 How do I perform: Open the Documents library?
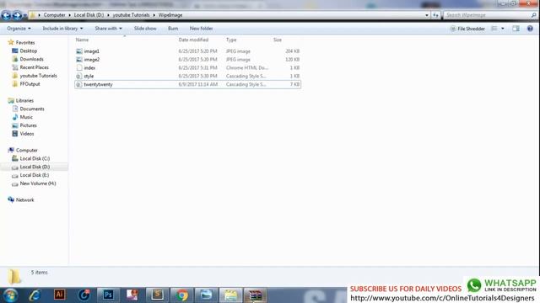coord(32,109)
